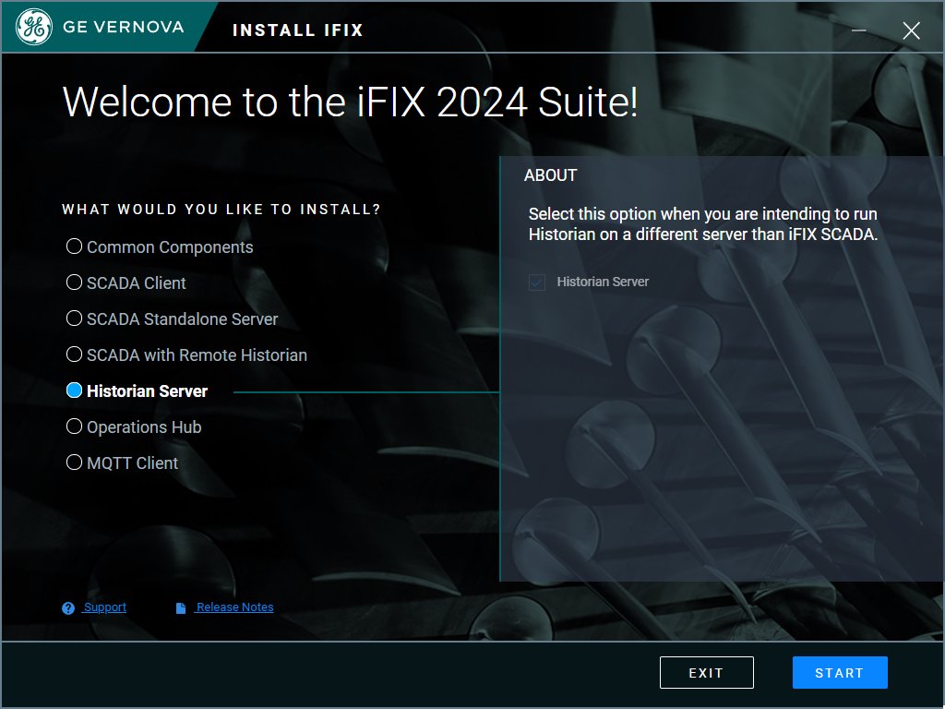Open the Support link
The width and height of the screenshot is (945, 709).
pos(105,607)
